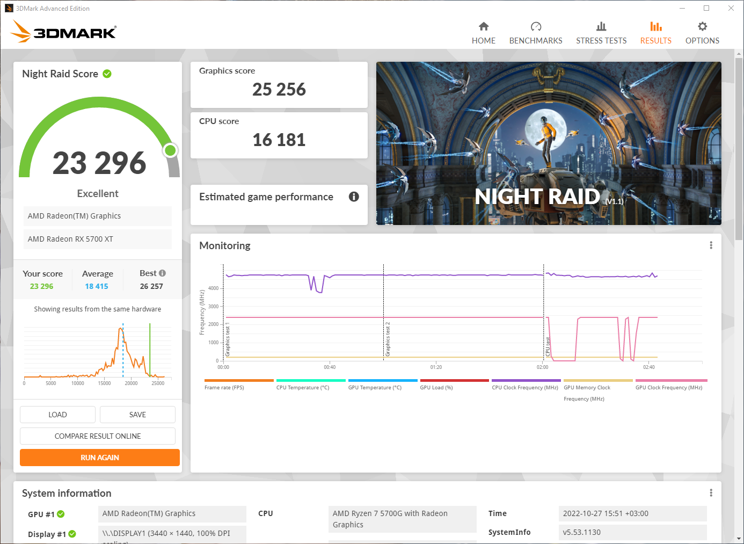Open Stress Tests chart icon
Viewport: 744px width, 544px height.
tap(601, 26)
